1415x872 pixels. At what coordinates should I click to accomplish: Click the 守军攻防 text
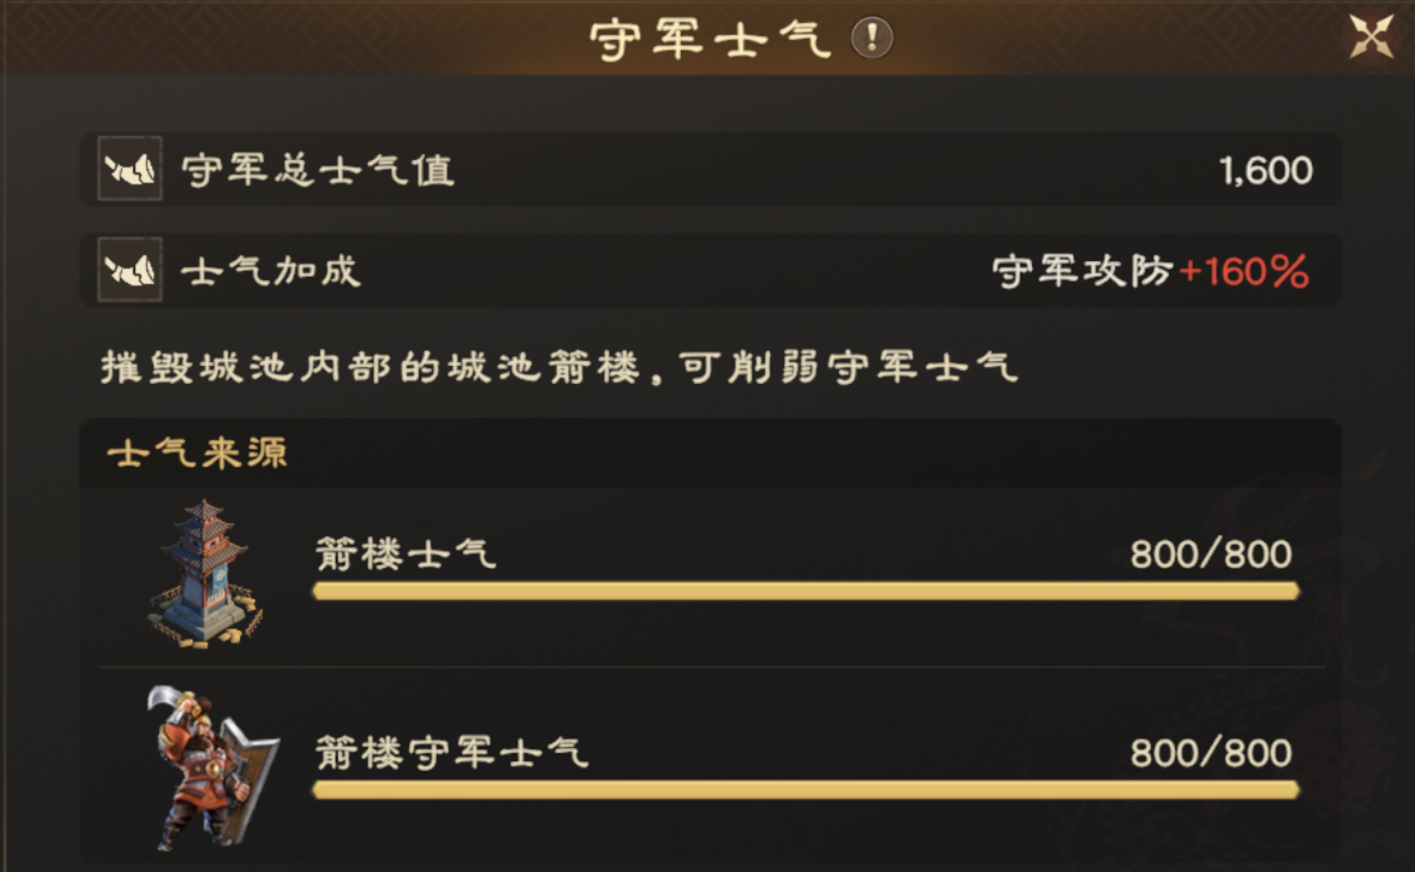(x=1082, y=272)
